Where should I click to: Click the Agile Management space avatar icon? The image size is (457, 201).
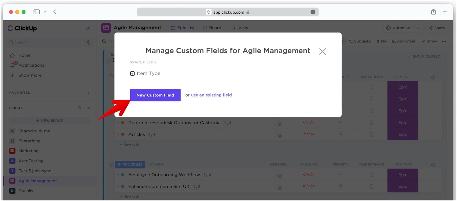(x=106, y=28)
